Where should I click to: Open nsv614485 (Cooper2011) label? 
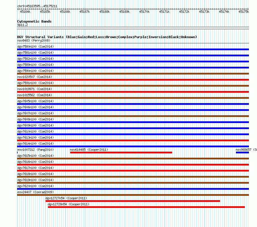89,150
